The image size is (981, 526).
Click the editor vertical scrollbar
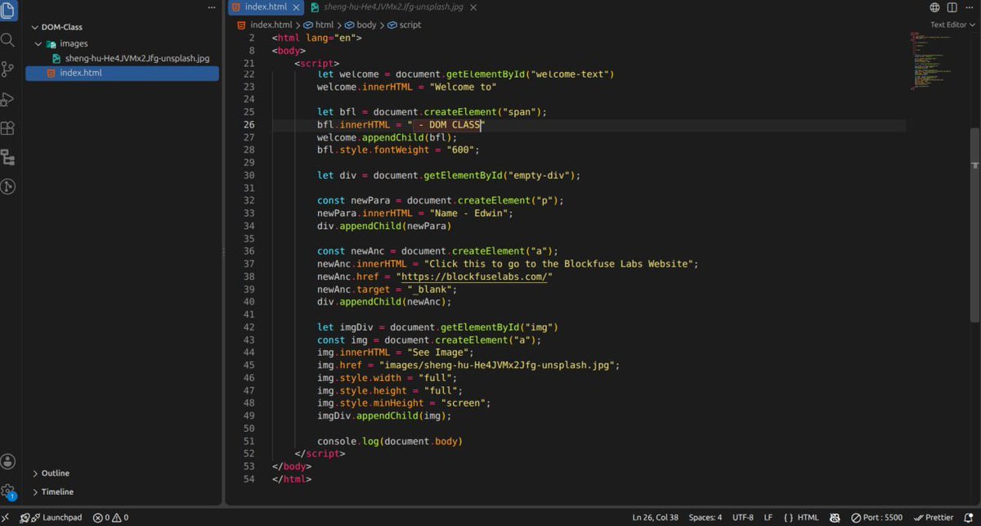point(974,225)
